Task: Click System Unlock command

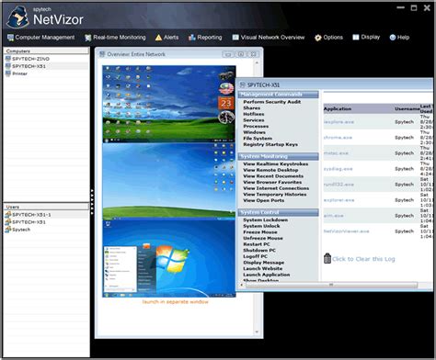Action: (261, 226)
